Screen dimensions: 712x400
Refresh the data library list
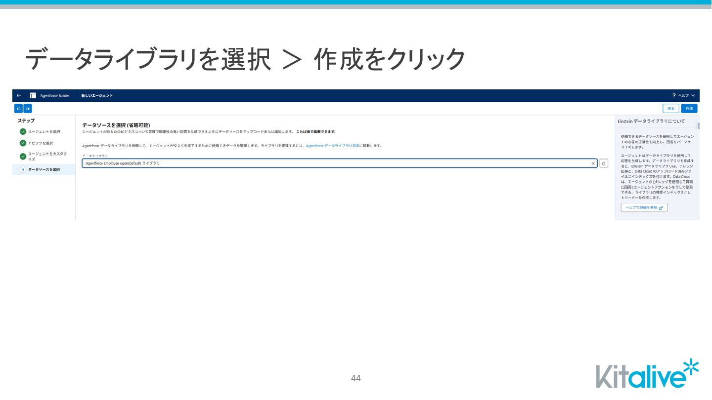(604, 163)
